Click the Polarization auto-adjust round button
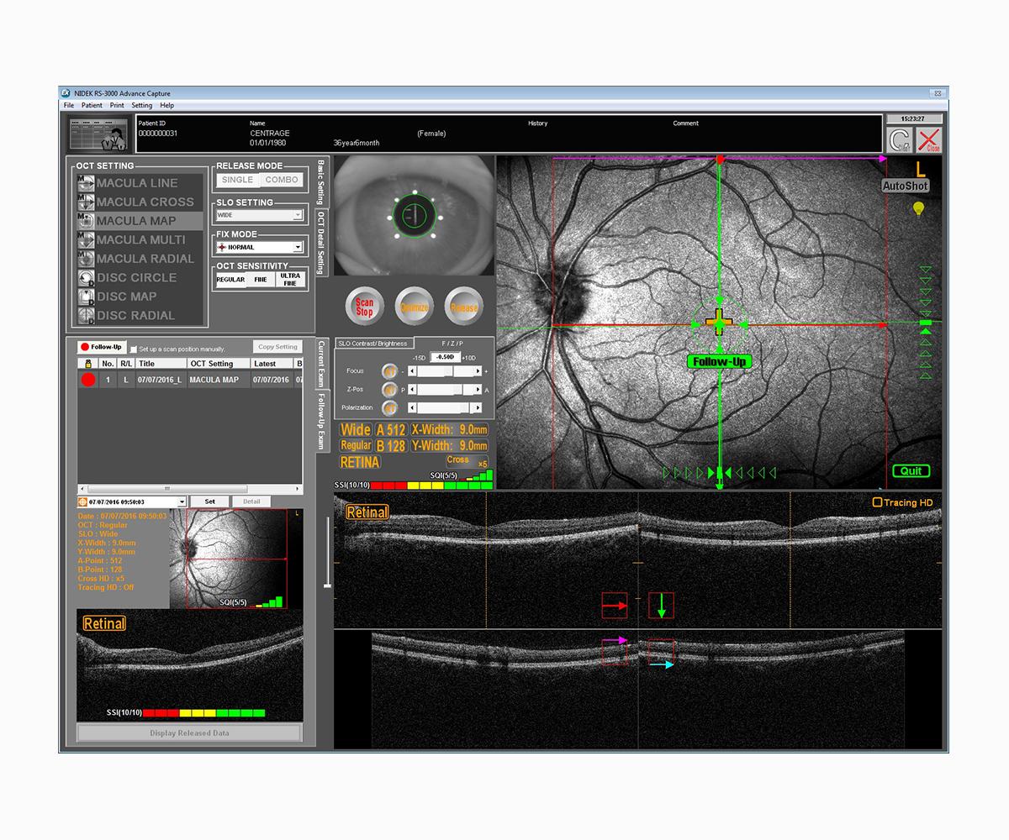Screen dimensions: 1009x840 (x=389, y=408)
